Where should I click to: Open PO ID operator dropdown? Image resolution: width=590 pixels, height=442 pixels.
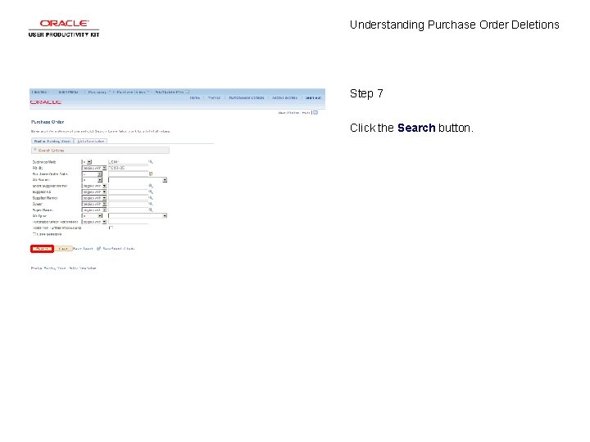[x=94, y=168]
